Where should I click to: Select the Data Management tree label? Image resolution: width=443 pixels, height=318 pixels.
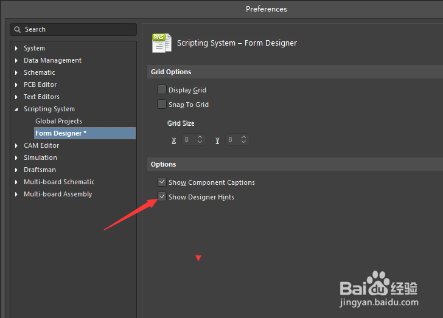52,60
